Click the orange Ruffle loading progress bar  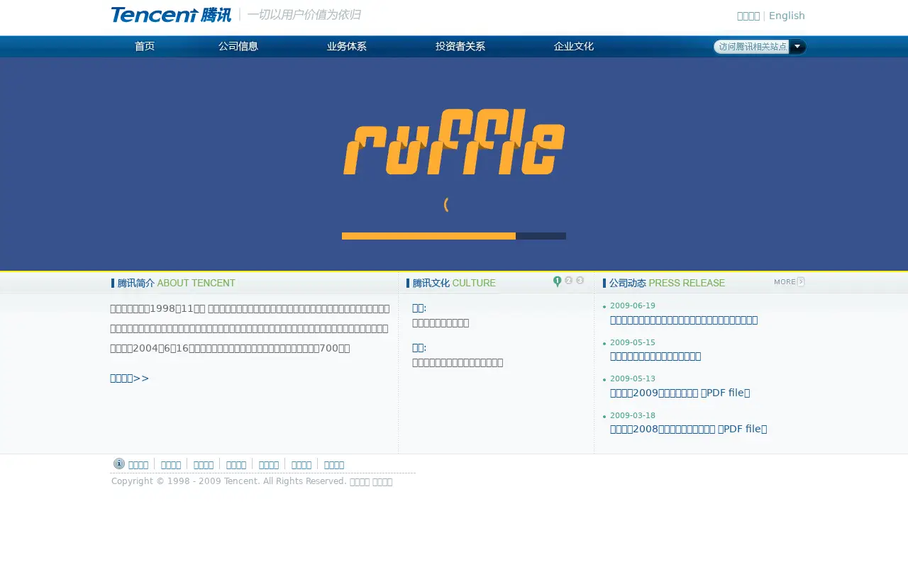tap(454, 236)
